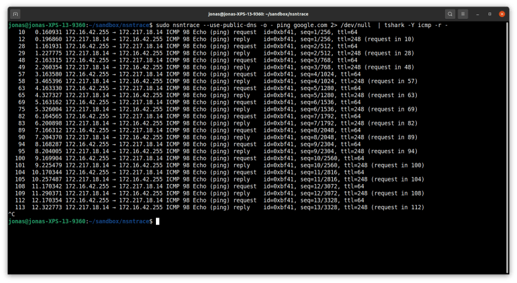517x283 pixels.
Task: Click the sudo nsntrace command line
Action: [228, 25]
